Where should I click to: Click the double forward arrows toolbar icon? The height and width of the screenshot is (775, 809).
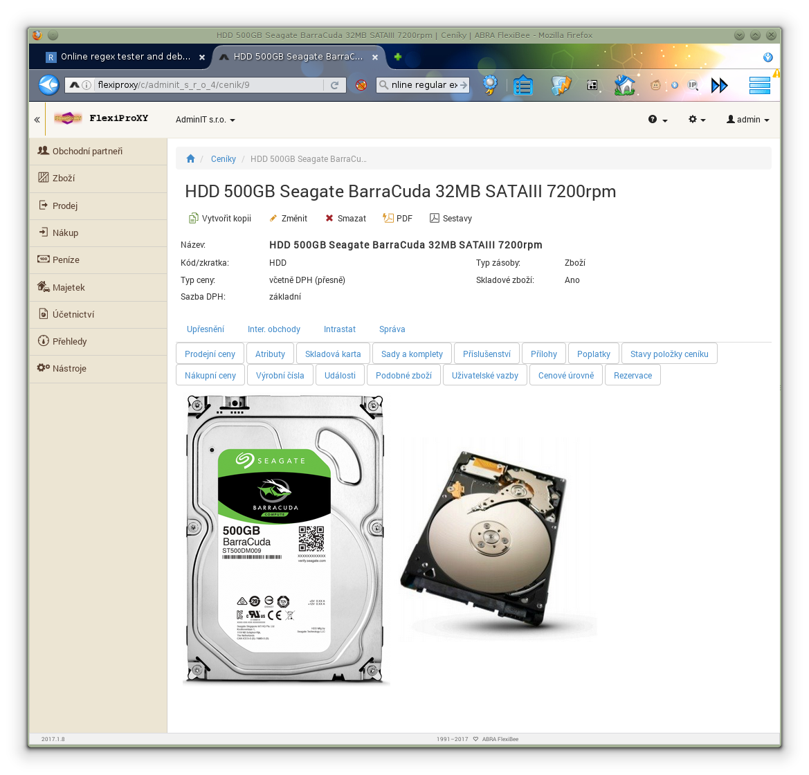point(719,85)
